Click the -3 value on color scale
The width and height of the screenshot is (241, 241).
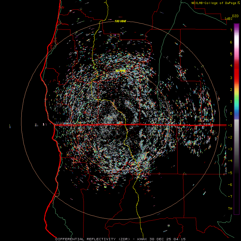pos(230,149)
